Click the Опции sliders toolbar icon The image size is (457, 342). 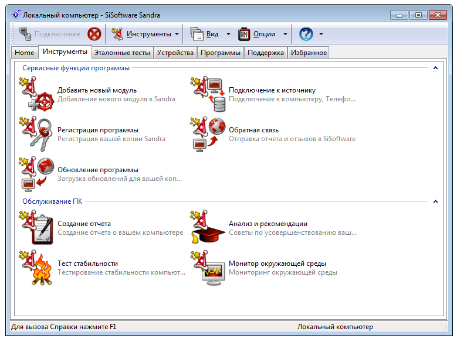pos(244,34)
